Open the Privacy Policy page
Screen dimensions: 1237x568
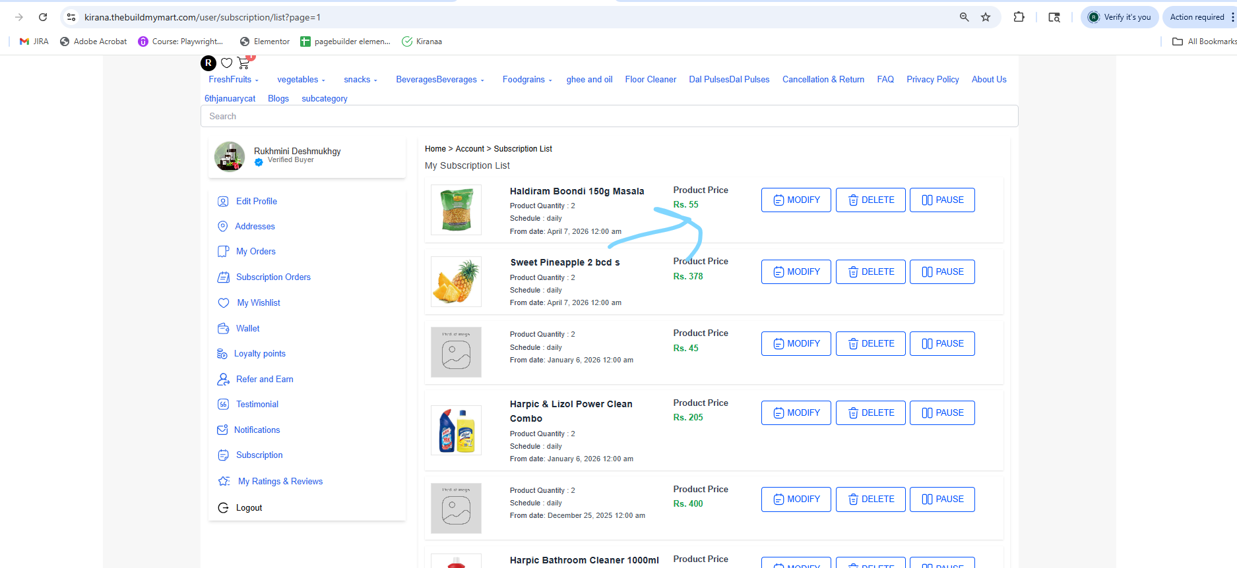[933, 80]
